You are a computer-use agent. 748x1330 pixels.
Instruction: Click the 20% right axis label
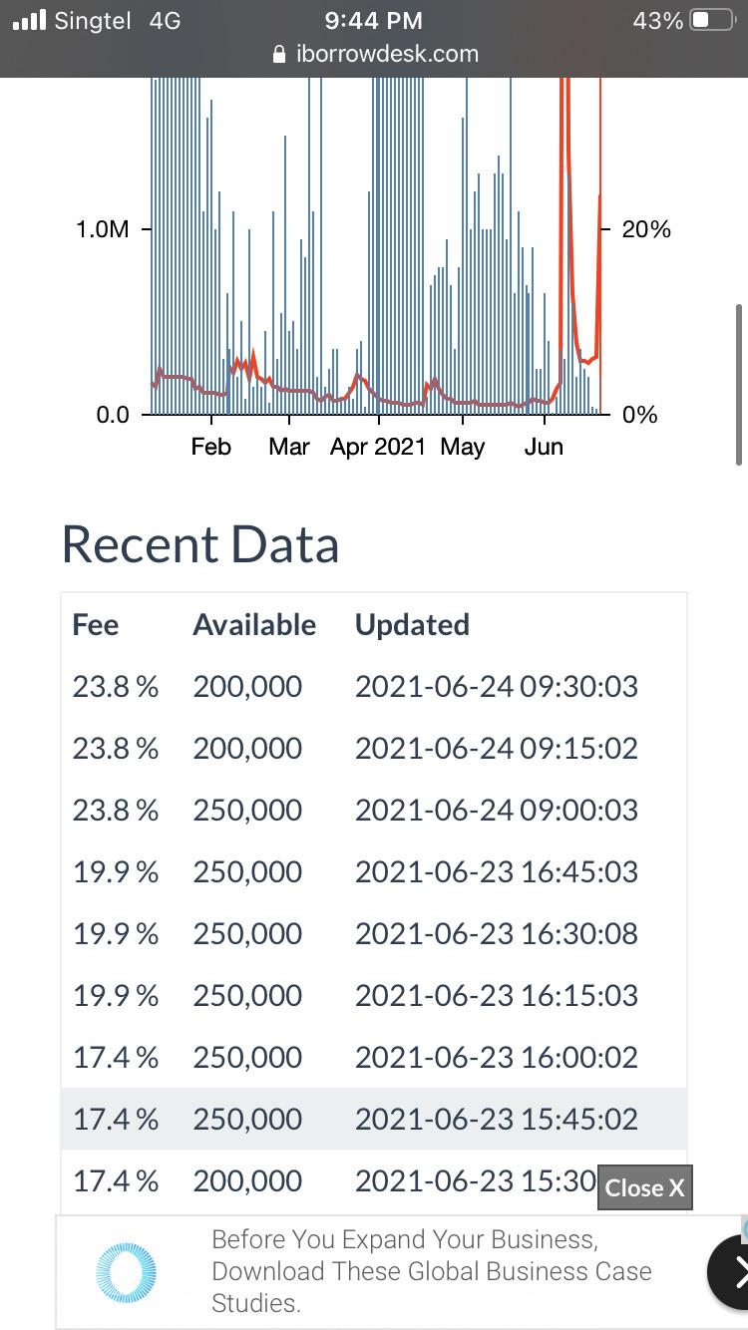pyautogui.click(x=646, y=229)
